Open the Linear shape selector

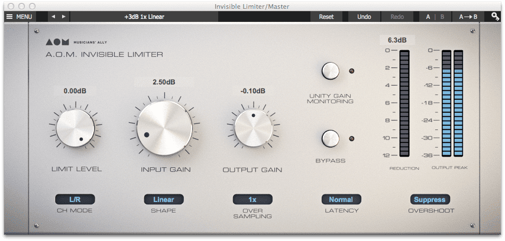164,200
